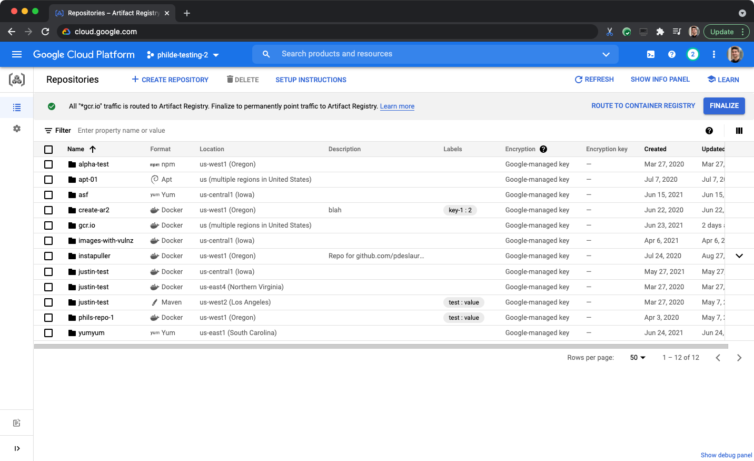Expand the search bar dropdown arrow

606,54
